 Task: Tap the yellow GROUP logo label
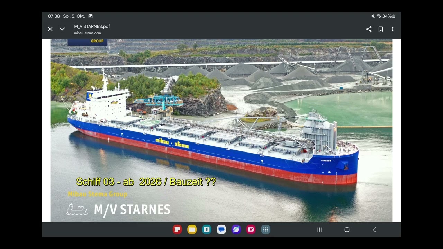click(x=97, y=41)
